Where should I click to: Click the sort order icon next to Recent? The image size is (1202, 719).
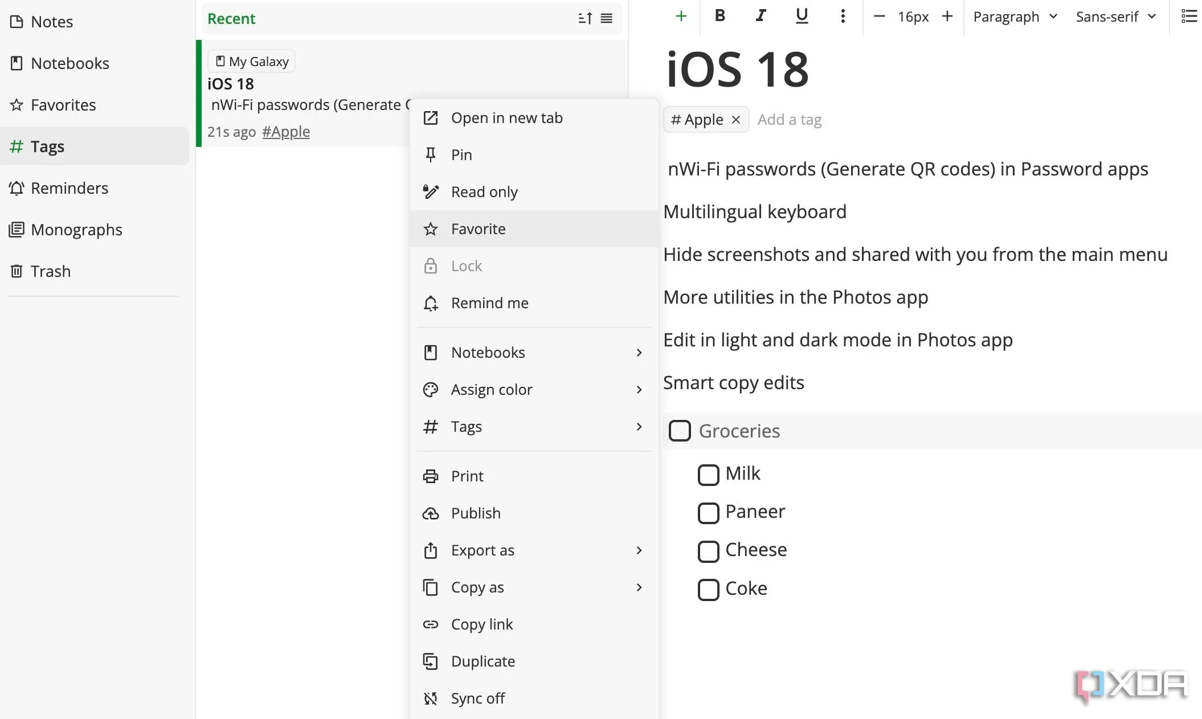click(585, 18)
